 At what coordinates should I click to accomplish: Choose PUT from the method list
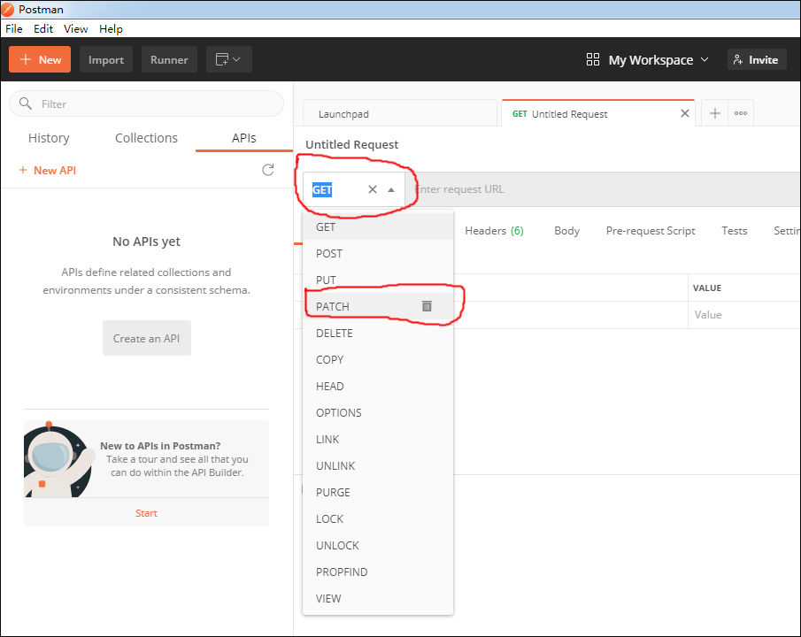click(378, 280)
